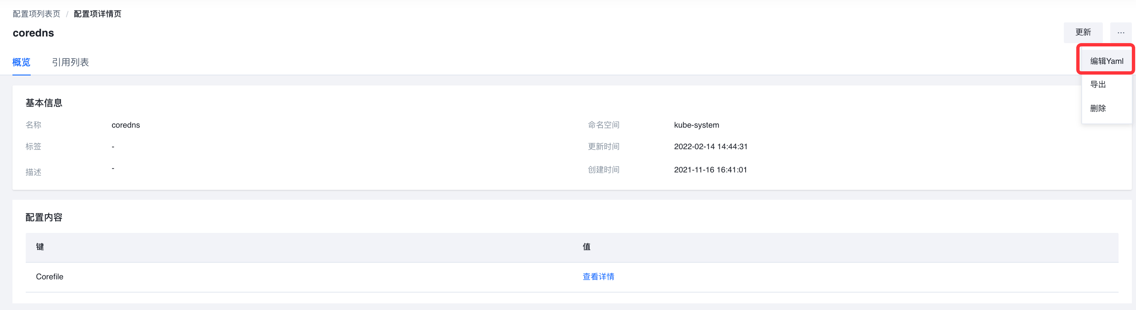Click the 更新时间 timestamp
The image size is (1136, 310).
click(711, 146)
